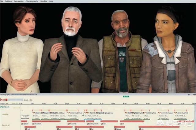Select the 'Yet Eli refuse...' caption

[x=73, y=116]
